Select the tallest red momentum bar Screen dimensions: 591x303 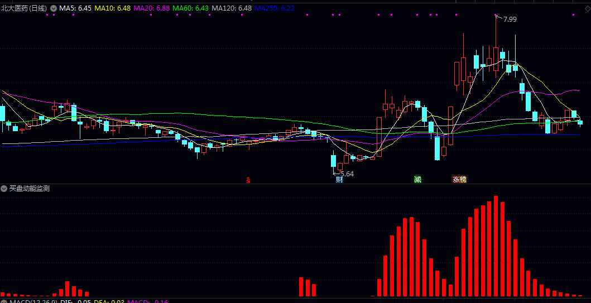(x=496, y=246)
